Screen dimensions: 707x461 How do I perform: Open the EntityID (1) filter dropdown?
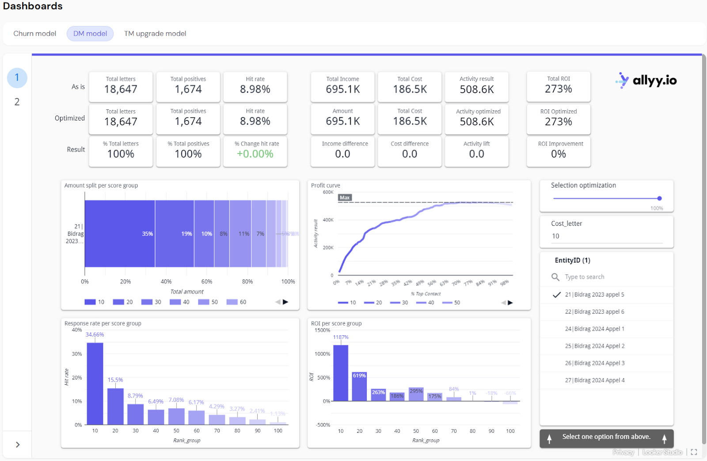click(572, 260)
